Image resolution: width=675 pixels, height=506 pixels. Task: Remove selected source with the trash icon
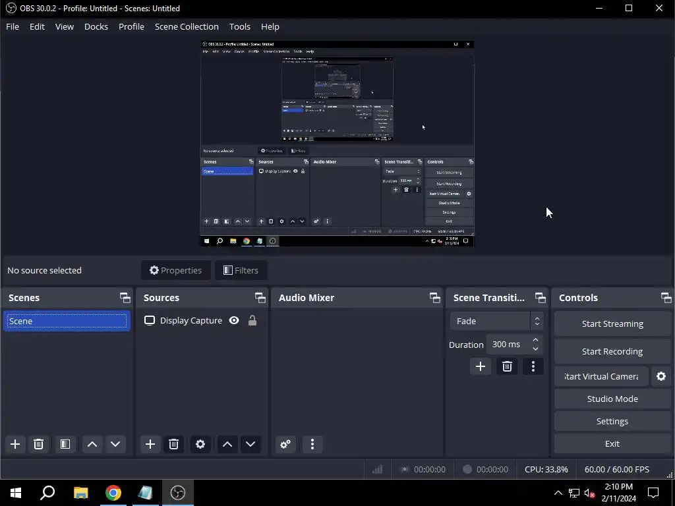[x=173, y=444]
